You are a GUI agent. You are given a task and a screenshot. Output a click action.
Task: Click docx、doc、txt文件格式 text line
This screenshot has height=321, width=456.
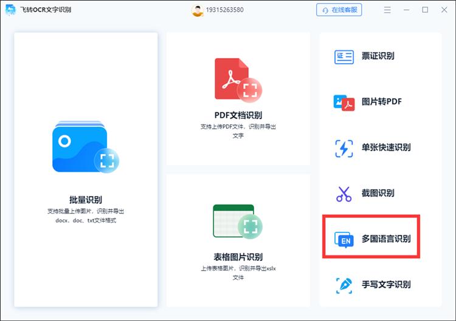coord(86,221)
